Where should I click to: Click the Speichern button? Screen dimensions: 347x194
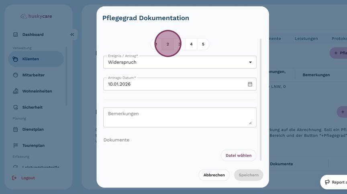[x=249, y=175]
